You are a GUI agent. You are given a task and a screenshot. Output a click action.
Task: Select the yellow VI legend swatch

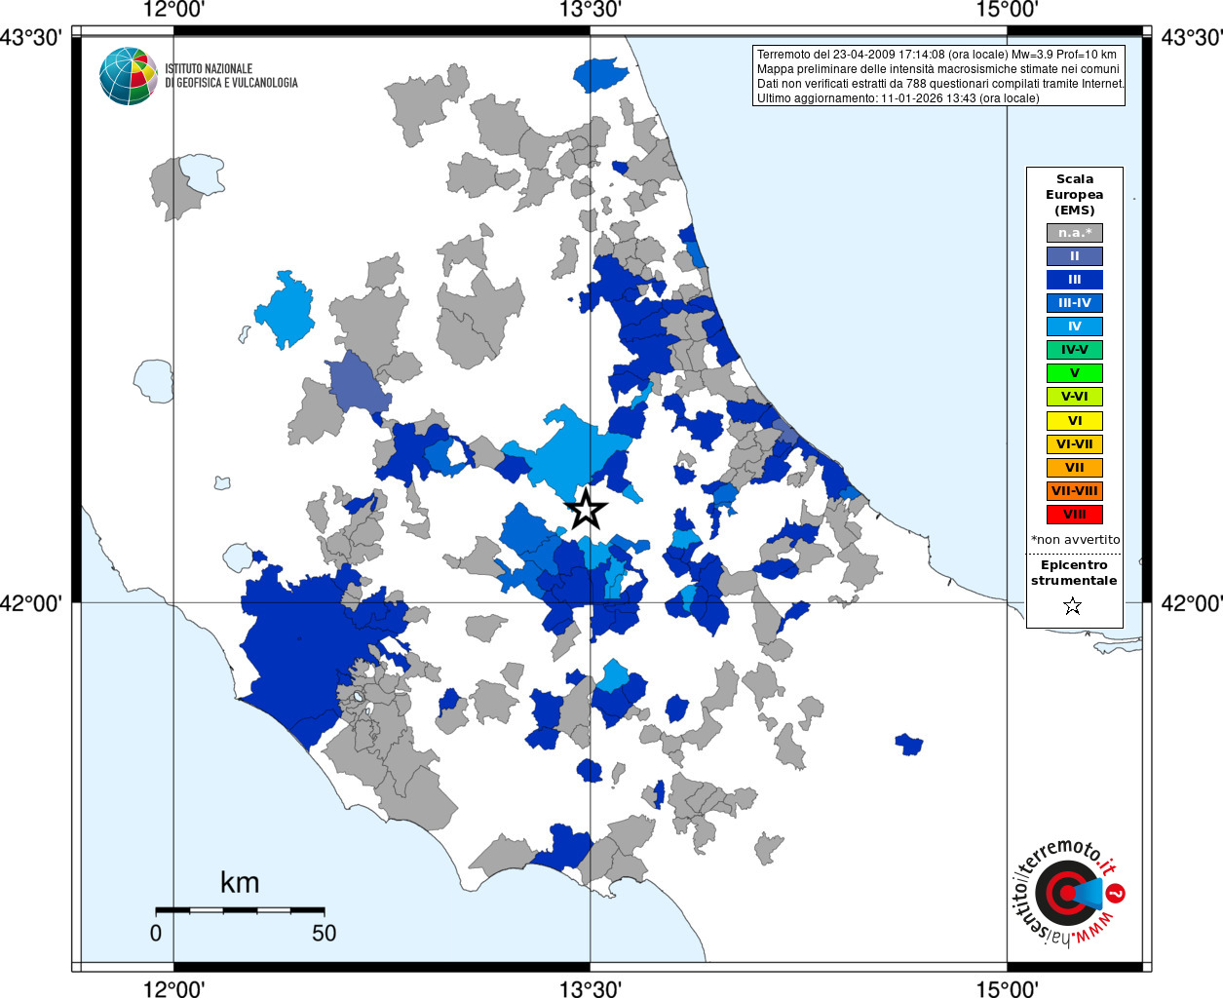tap(1075, 421)
